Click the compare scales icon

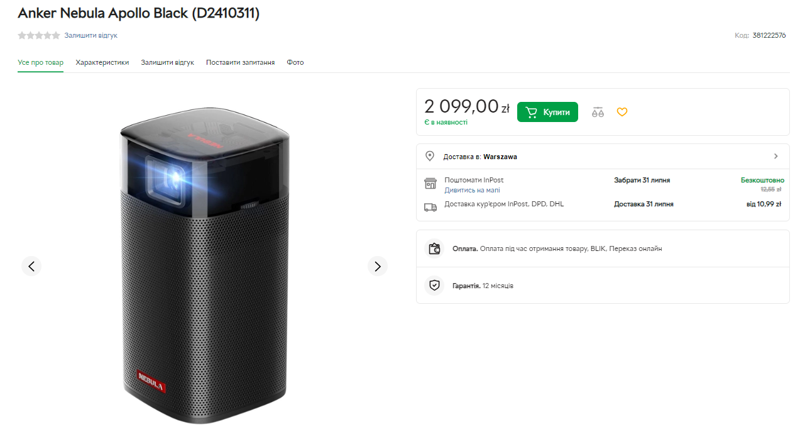tap(598, 113)
